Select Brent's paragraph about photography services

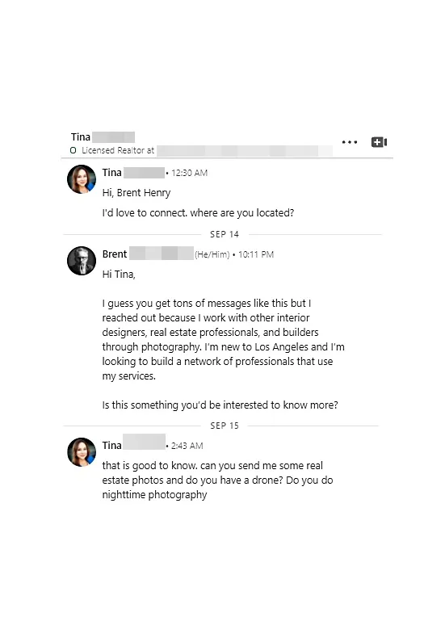coord(223,339)
